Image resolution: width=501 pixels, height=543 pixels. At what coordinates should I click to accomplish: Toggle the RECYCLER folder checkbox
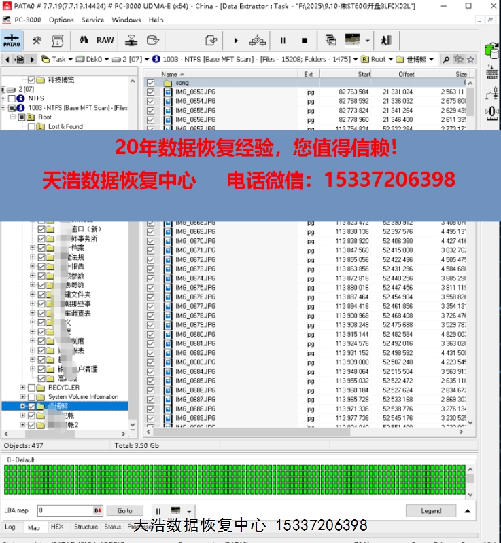(31, 388)
